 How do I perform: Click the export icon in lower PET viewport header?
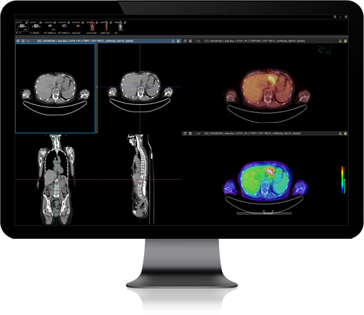(340, 133)
